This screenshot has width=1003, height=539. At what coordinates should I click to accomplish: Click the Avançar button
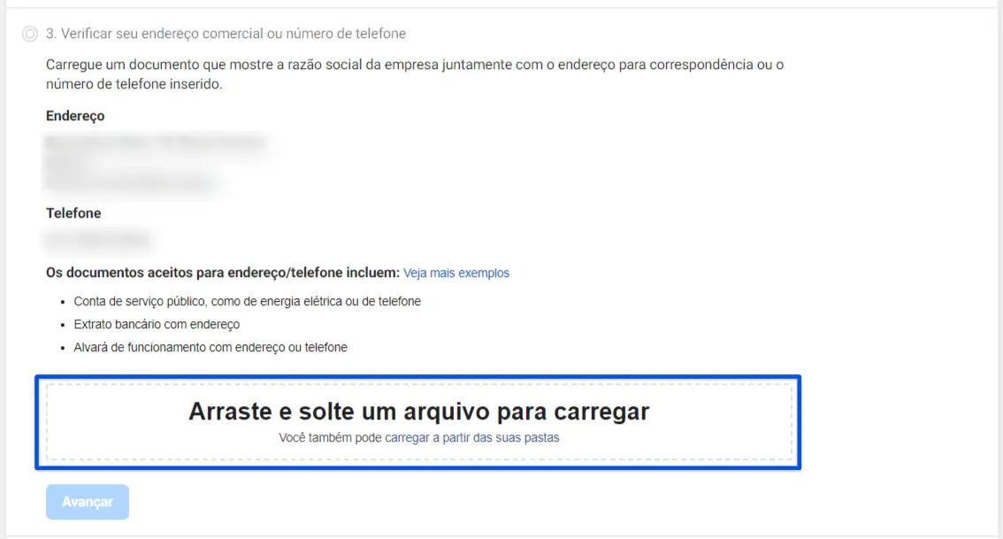(88, 502)
